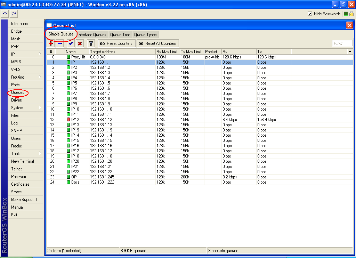Click the IP1 queue icon
The width and height of the screenshot is (356, 258).
(68, 62)
